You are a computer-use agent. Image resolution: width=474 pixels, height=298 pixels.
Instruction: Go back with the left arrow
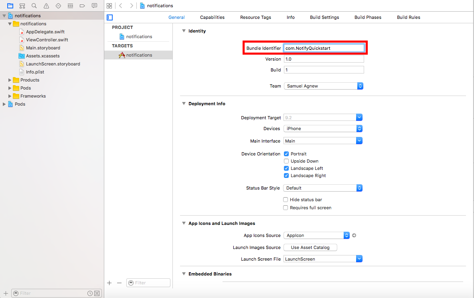[121, 6]
